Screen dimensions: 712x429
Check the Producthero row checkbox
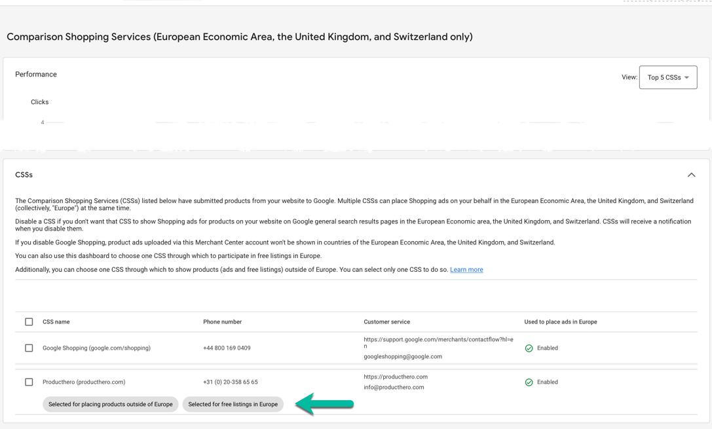29,382
